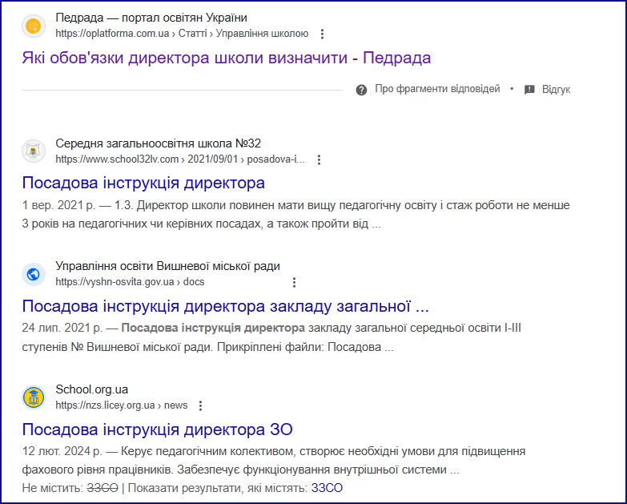Show results that must contain ЗЗСО

(x=327, y=488)
